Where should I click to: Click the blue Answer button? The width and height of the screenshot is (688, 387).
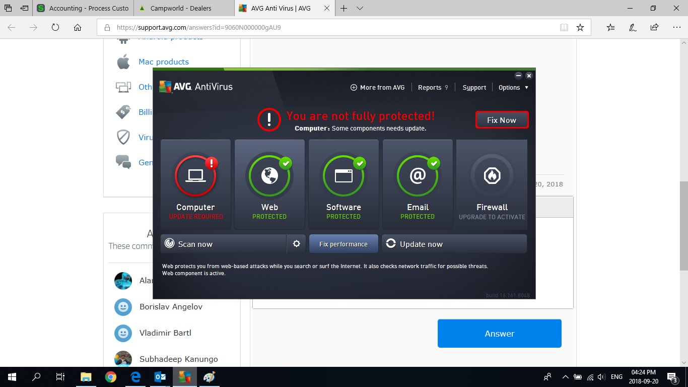(x=499, y=333)
